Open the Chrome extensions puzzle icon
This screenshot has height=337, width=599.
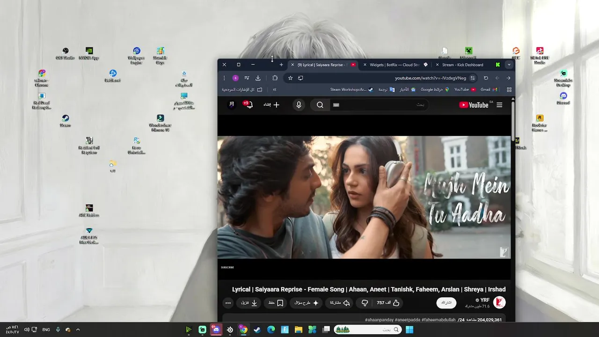pyautogui.click(x=275, y=78)
